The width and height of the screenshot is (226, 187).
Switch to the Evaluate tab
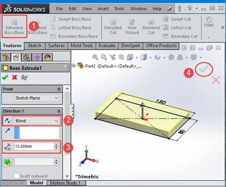(107, 46)
